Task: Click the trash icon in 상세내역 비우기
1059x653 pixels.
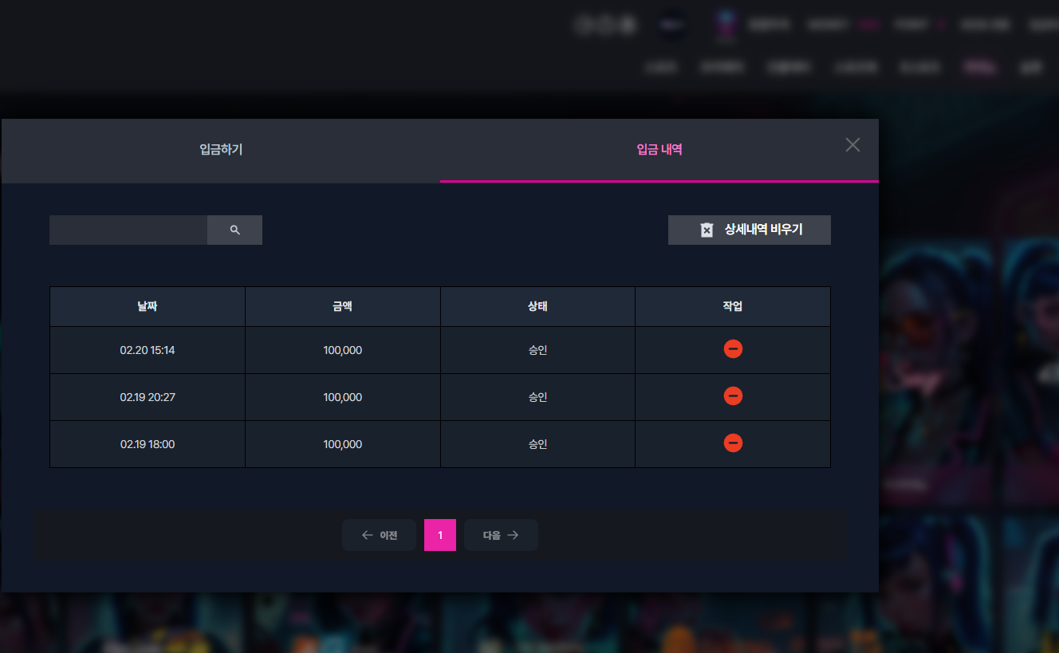Action: 707,230
